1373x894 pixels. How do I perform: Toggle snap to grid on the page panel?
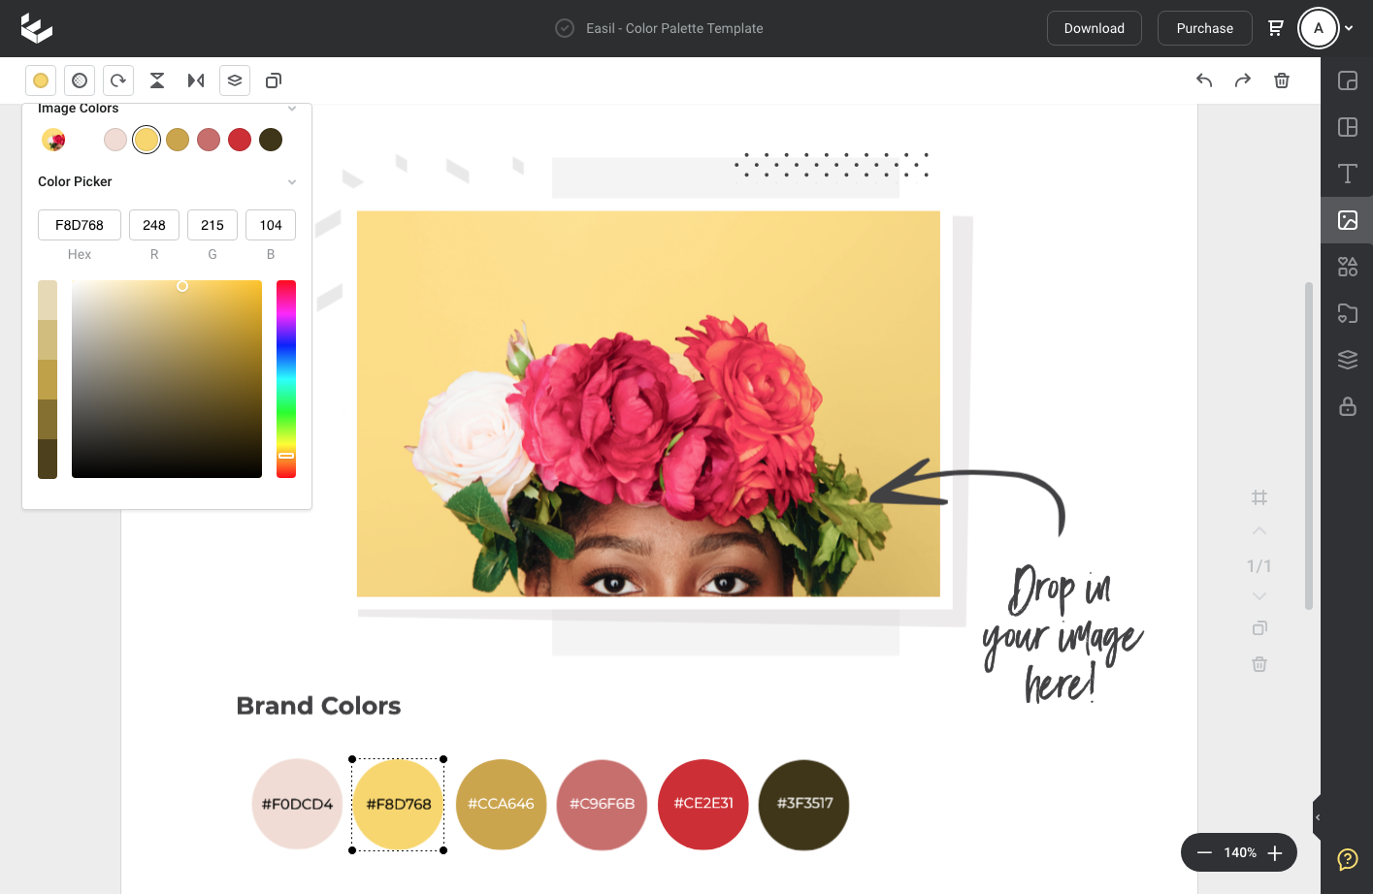click(1259, 497)
